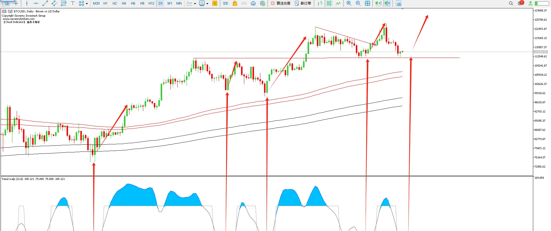Expand the shapes objects dropdown arrow
The image size is (551, 231).
click(x=87, y=4)
